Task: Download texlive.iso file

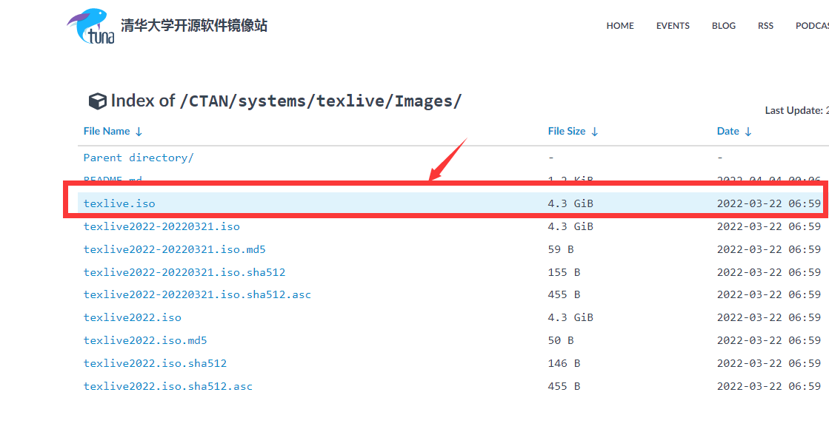Action: click(119, 203)
